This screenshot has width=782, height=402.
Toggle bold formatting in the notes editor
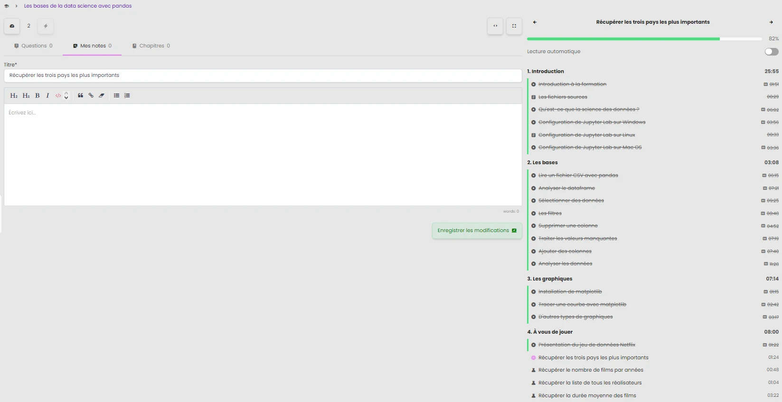tap(38, 95)
